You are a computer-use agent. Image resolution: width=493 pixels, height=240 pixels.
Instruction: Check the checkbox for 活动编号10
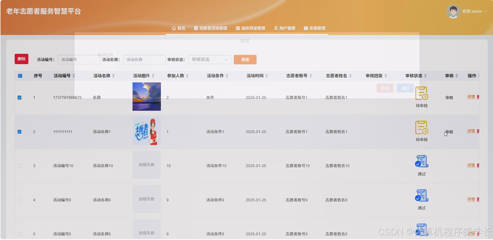click(19, 166)
